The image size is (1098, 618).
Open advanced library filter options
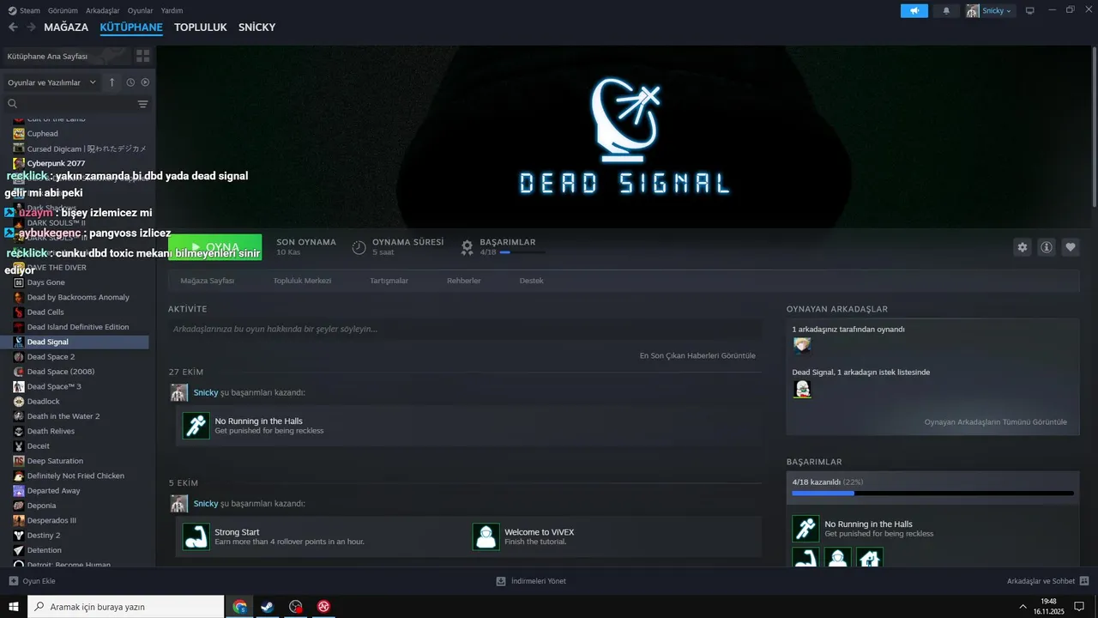click(x=143, y=104)
